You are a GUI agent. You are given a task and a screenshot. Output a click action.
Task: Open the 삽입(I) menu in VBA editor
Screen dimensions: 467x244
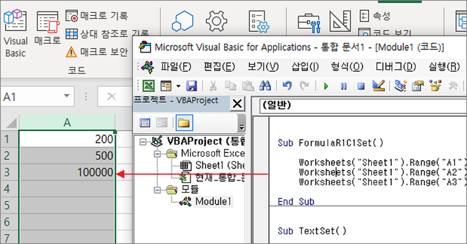[x=305, y=67]
